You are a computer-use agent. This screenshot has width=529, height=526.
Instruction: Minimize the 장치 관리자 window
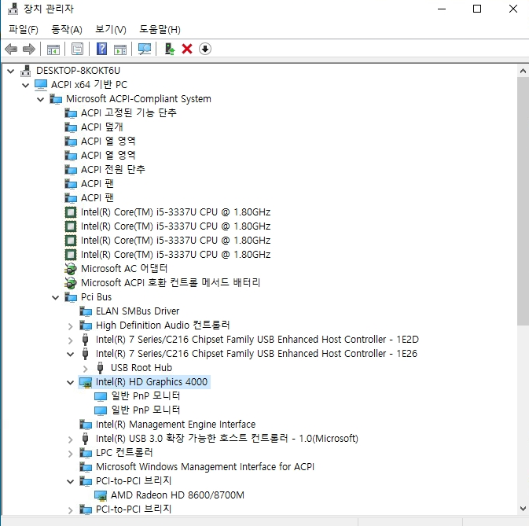tap(442, 9)
